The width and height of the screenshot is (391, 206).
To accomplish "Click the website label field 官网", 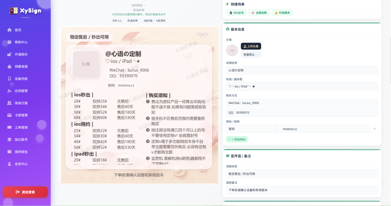I will (252, 129).
